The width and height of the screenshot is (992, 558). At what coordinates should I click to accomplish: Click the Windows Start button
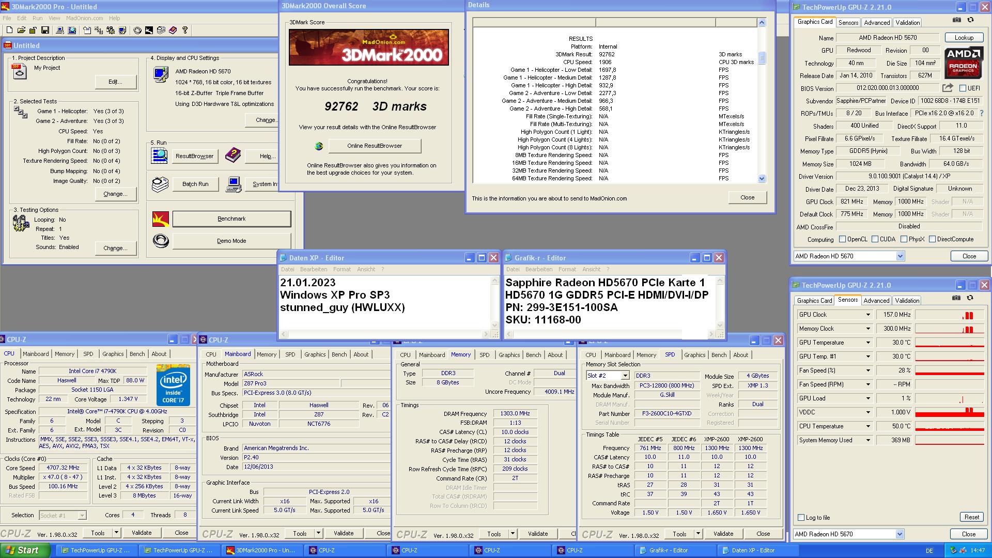[x=25, y=550]
